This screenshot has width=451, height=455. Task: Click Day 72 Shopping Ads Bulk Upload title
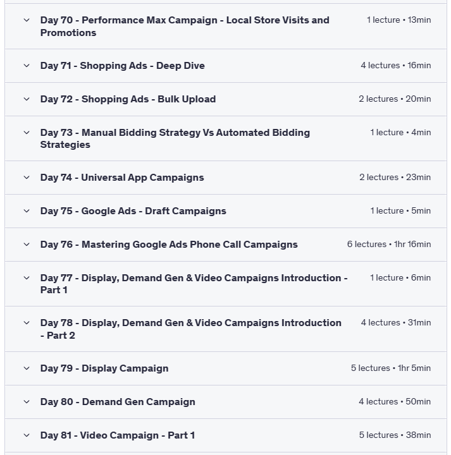click(x=128, y=99)
